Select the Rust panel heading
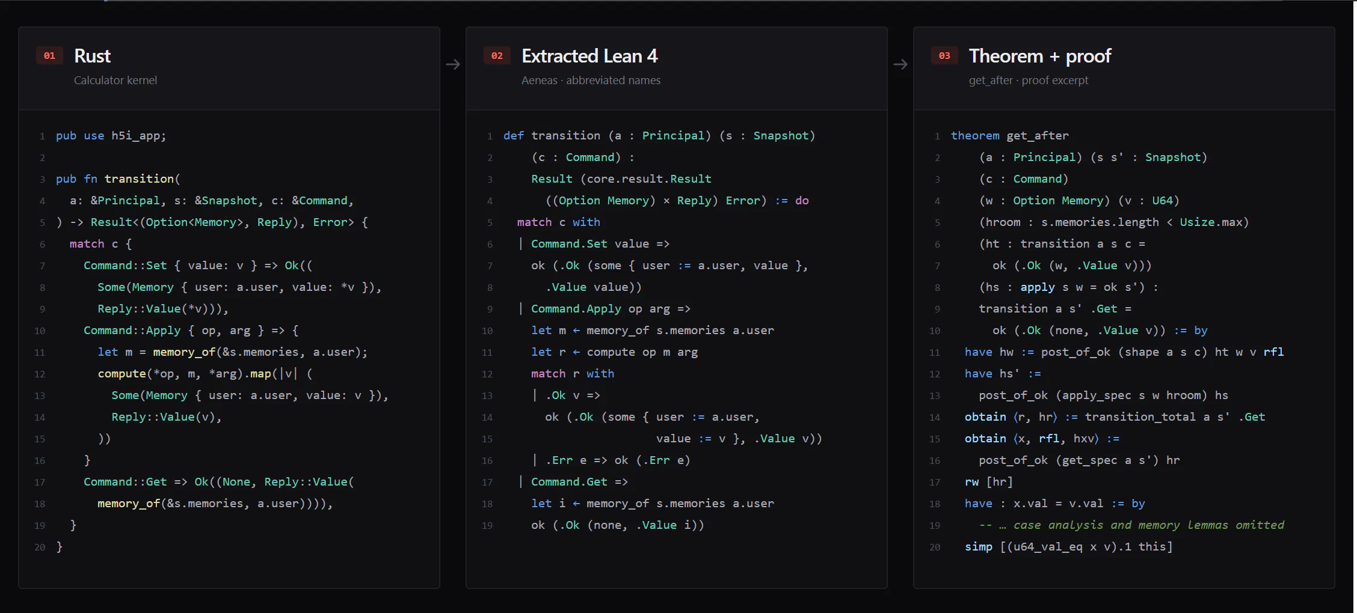Image resolution: width=1357 pixels, height=613 pixels. click(92, 56)
